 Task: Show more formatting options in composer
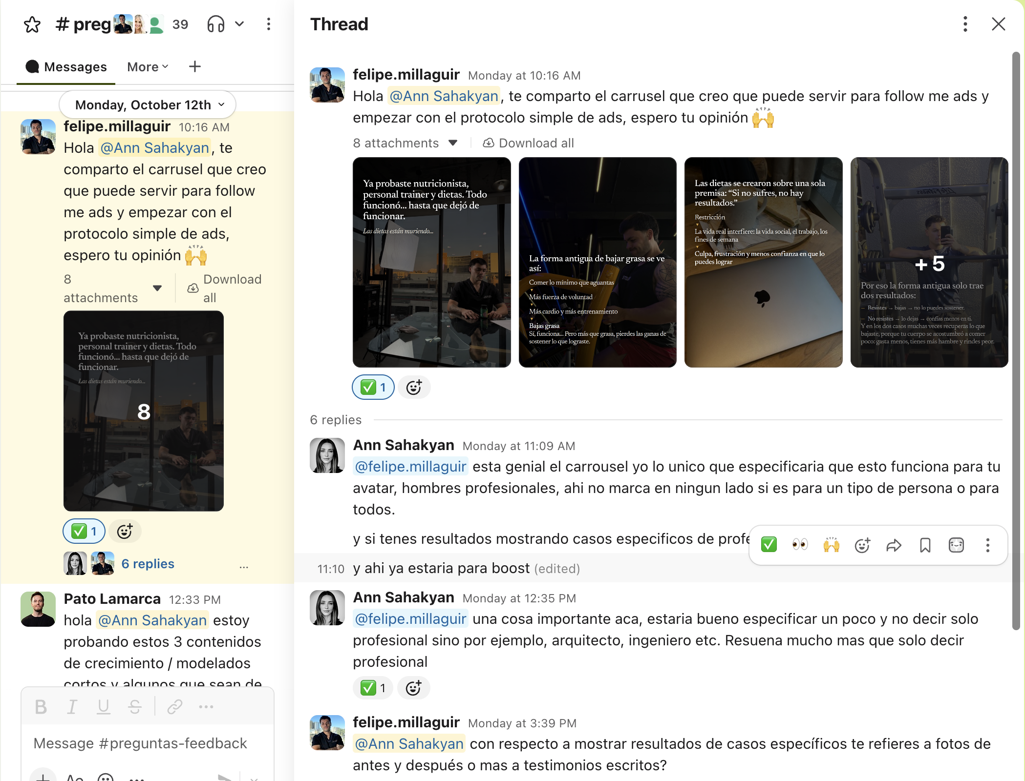coord(206,706)
